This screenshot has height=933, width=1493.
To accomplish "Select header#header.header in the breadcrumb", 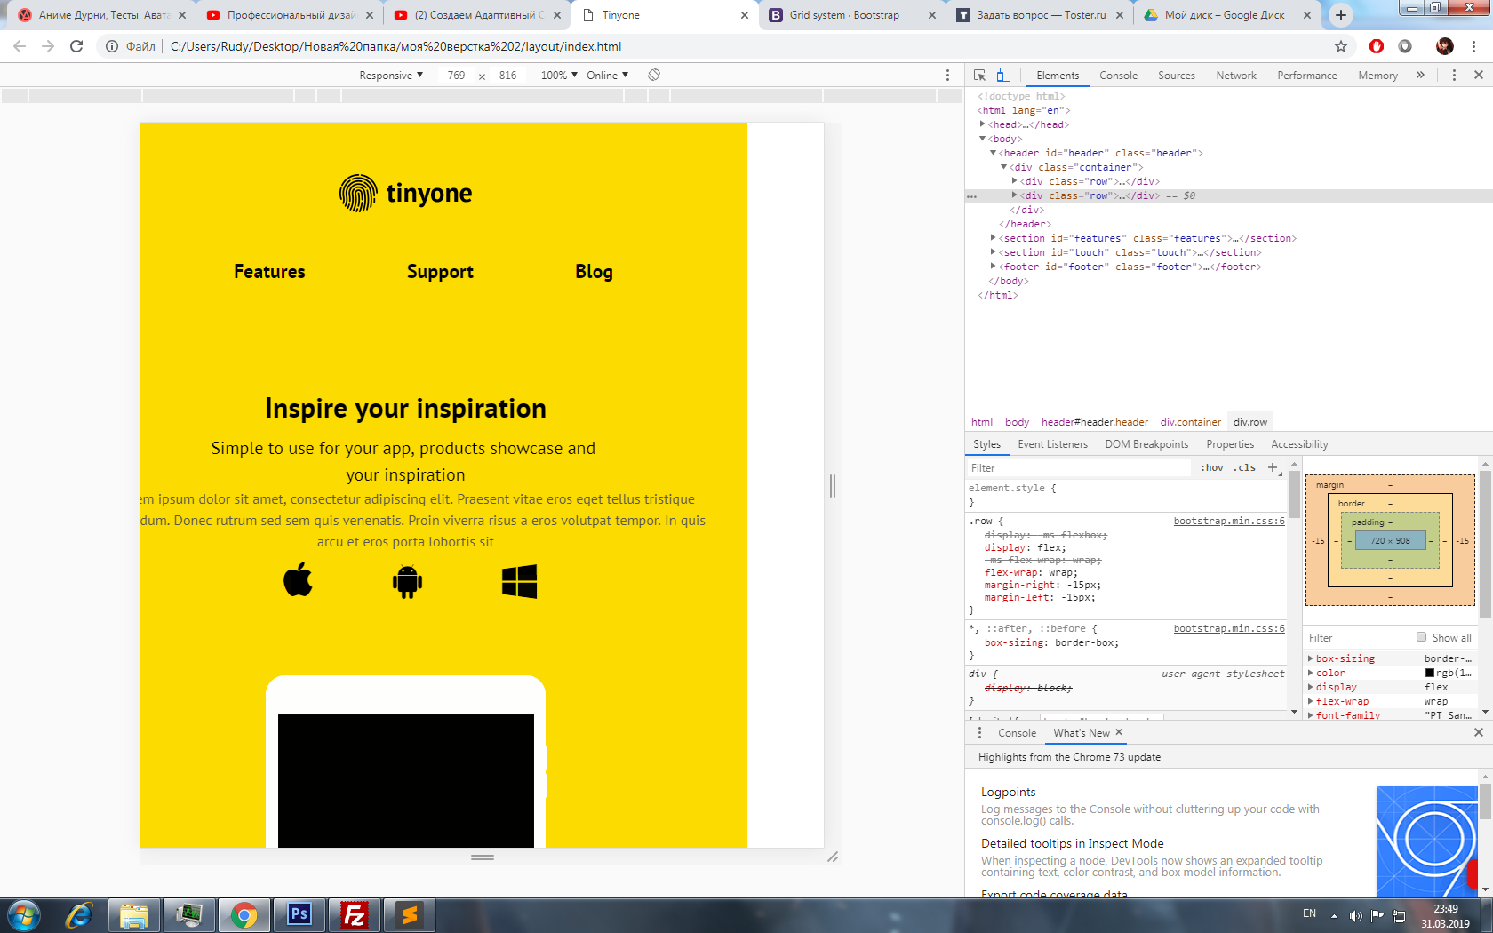I will (x=1095, y=422).
